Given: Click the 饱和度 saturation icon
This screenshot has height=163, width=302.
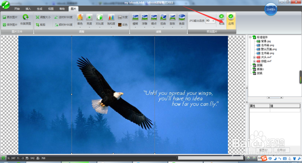Looking at the screenshot, I should coord(111,17).
